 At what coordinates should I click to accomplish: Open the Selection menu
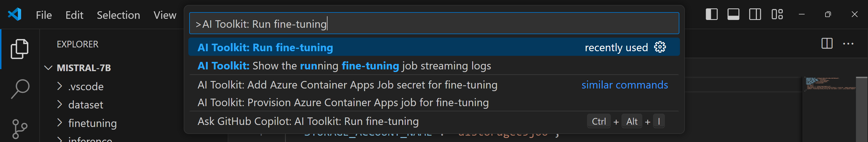coord(118,15)
